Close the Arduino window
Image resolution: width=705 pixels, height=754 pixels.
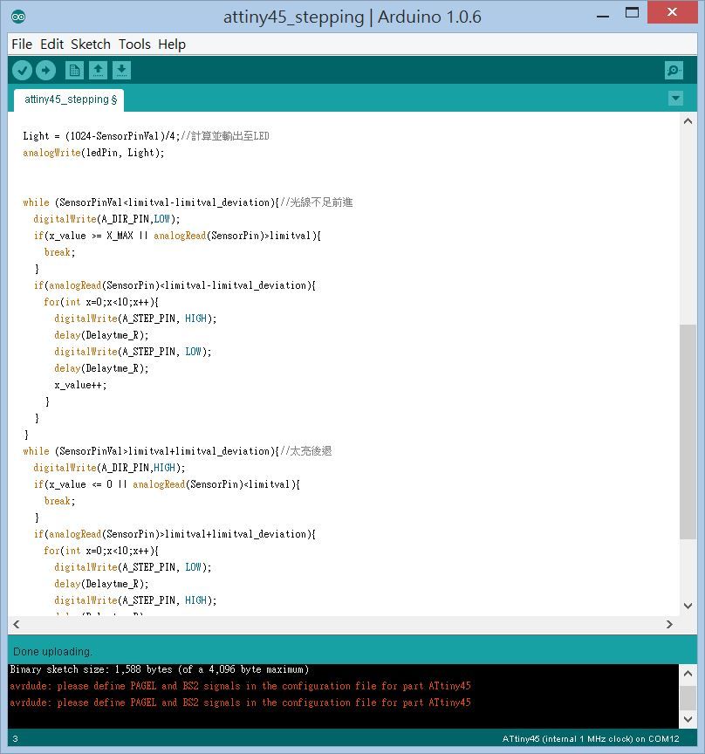pos(672,11)
